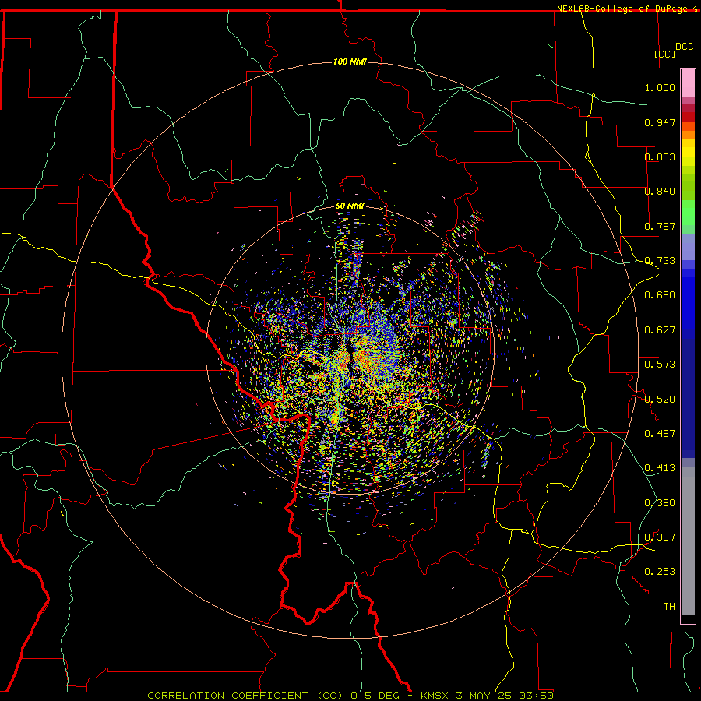Click the 0.627 scale value

660,330
